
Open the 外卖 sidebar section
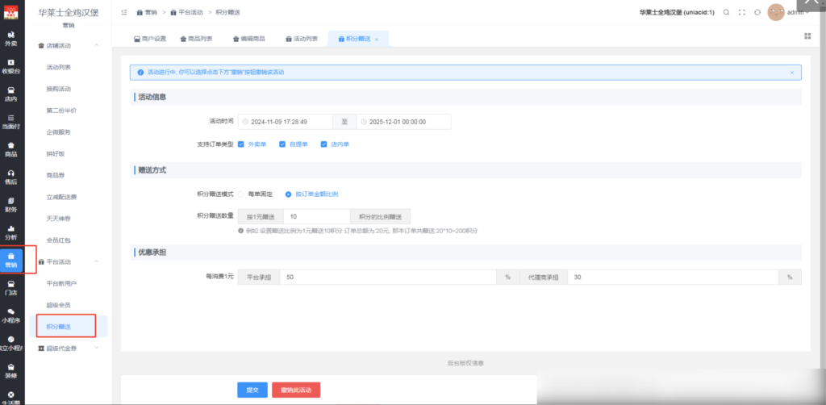11,39
